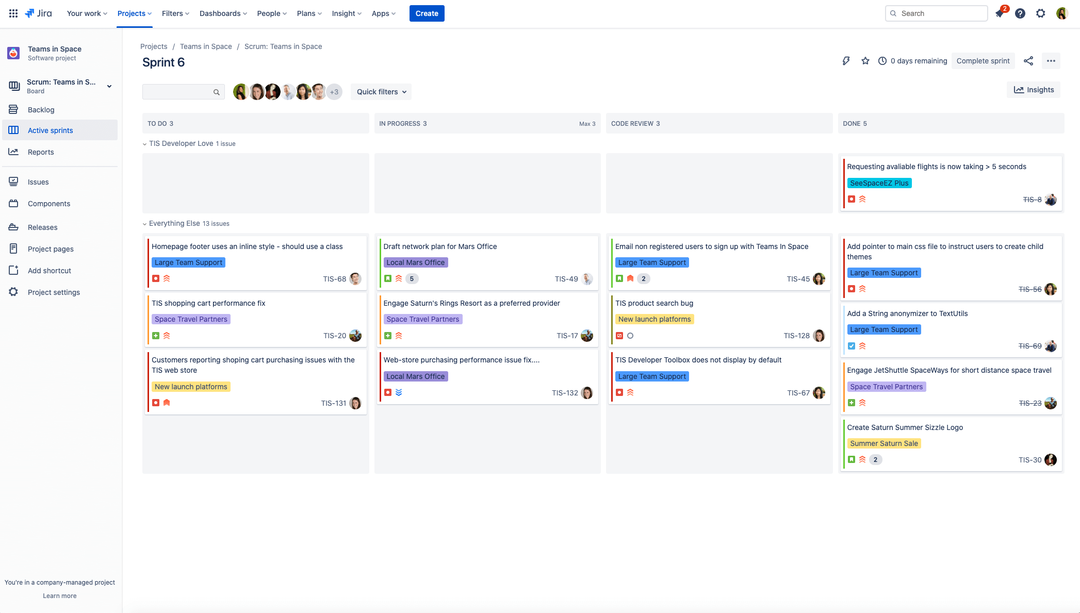Select Reports in the left sidebar
Screen dimensions: 1080x613
(41, 152)
